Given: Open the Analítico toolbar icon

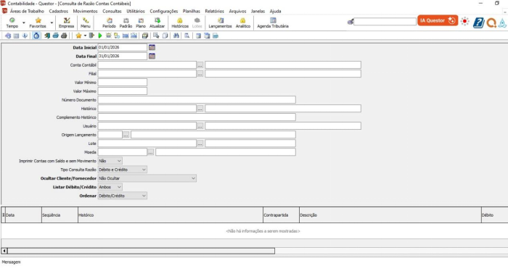Looking at the screenshot, I should pyautogui.click(x=243, y=22).
